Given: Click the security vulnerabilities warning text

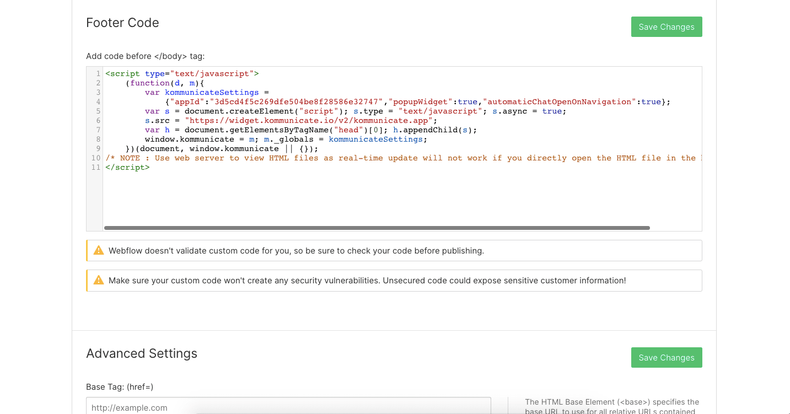Looking at the screenshot, I should 367,280.
